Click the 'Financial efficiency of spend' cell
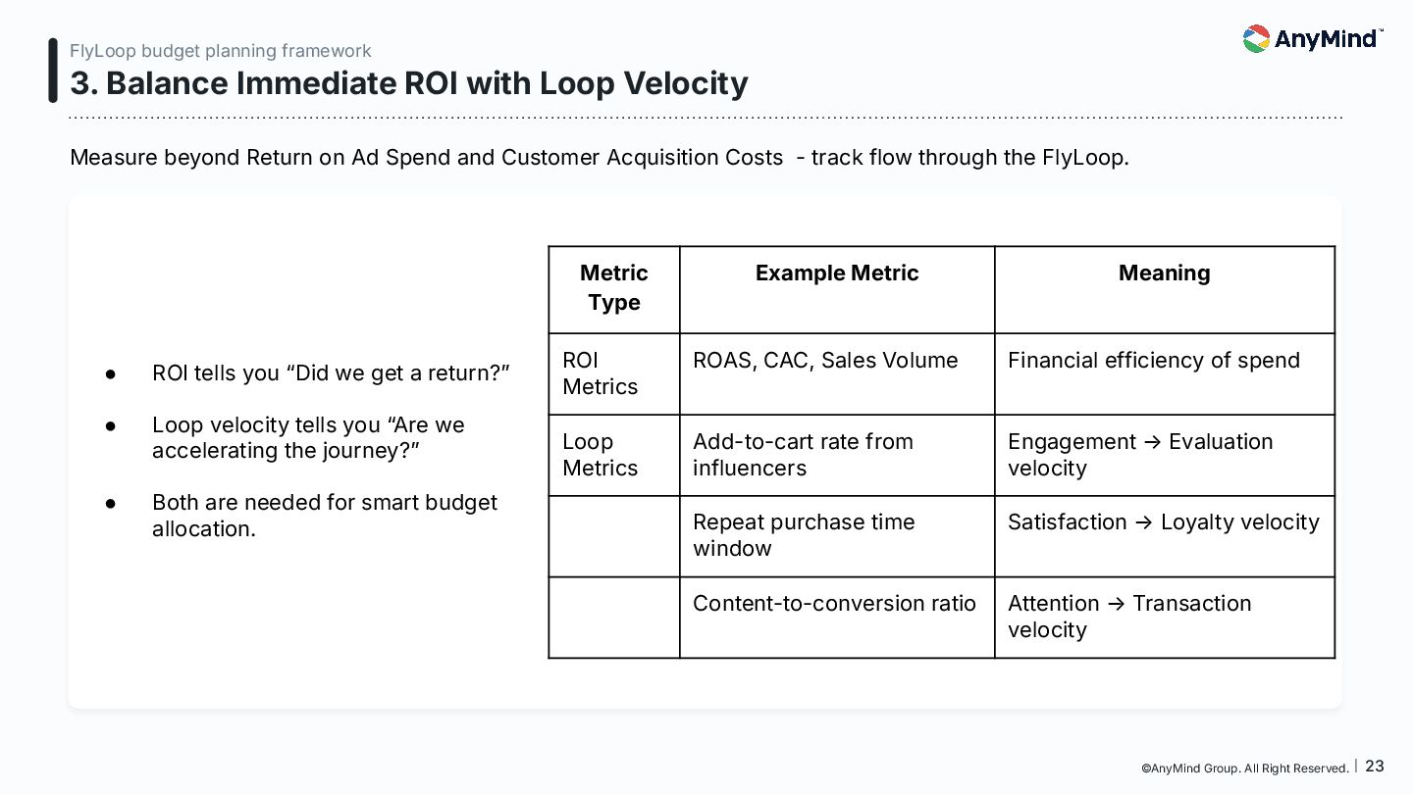The height and width of the screenshot is (794, 1413). pyautogui.click(x=1153, y=361)
